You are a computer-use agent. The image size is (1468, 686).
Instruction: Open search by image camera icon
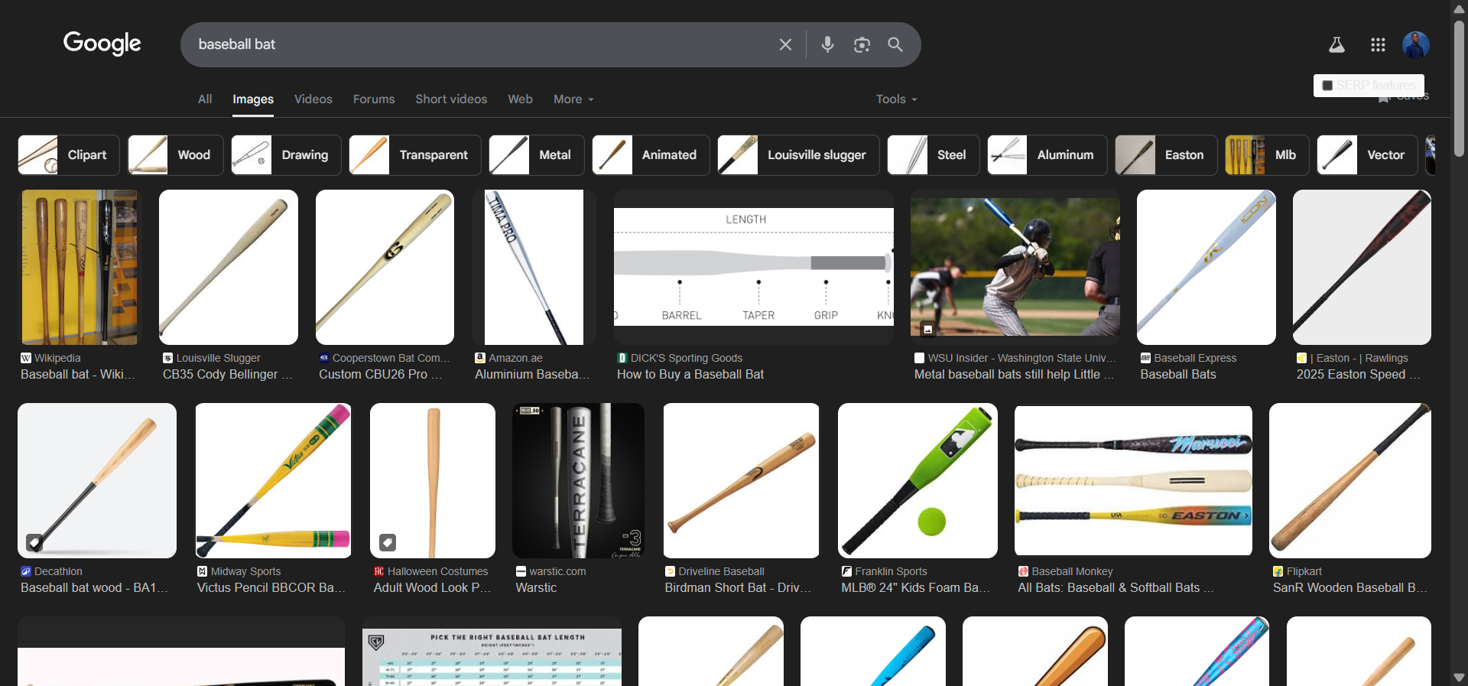862,44
